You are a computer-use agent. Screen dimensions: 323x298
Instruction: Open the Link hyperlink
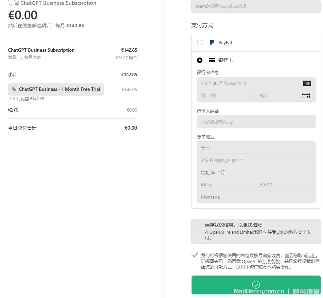tap(280, 232)
